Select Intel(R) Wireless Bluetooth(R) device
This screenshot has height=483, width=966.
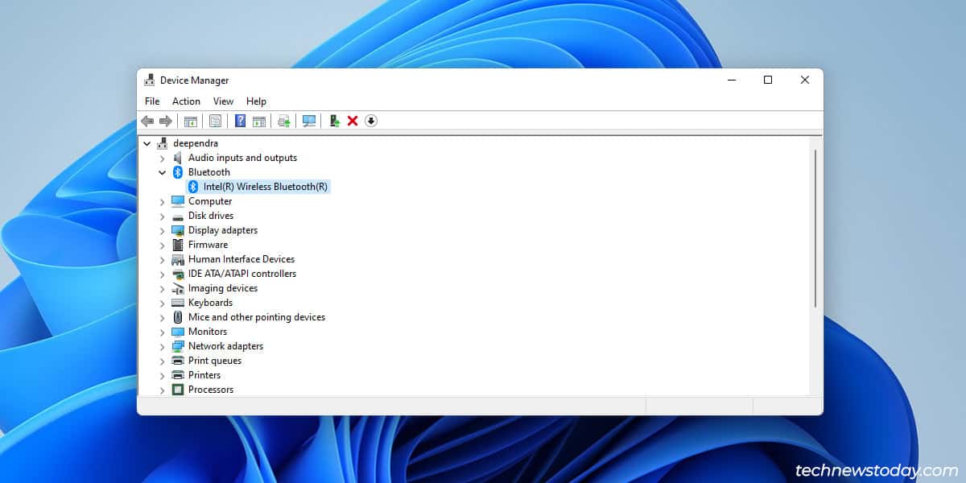(265, 187)
